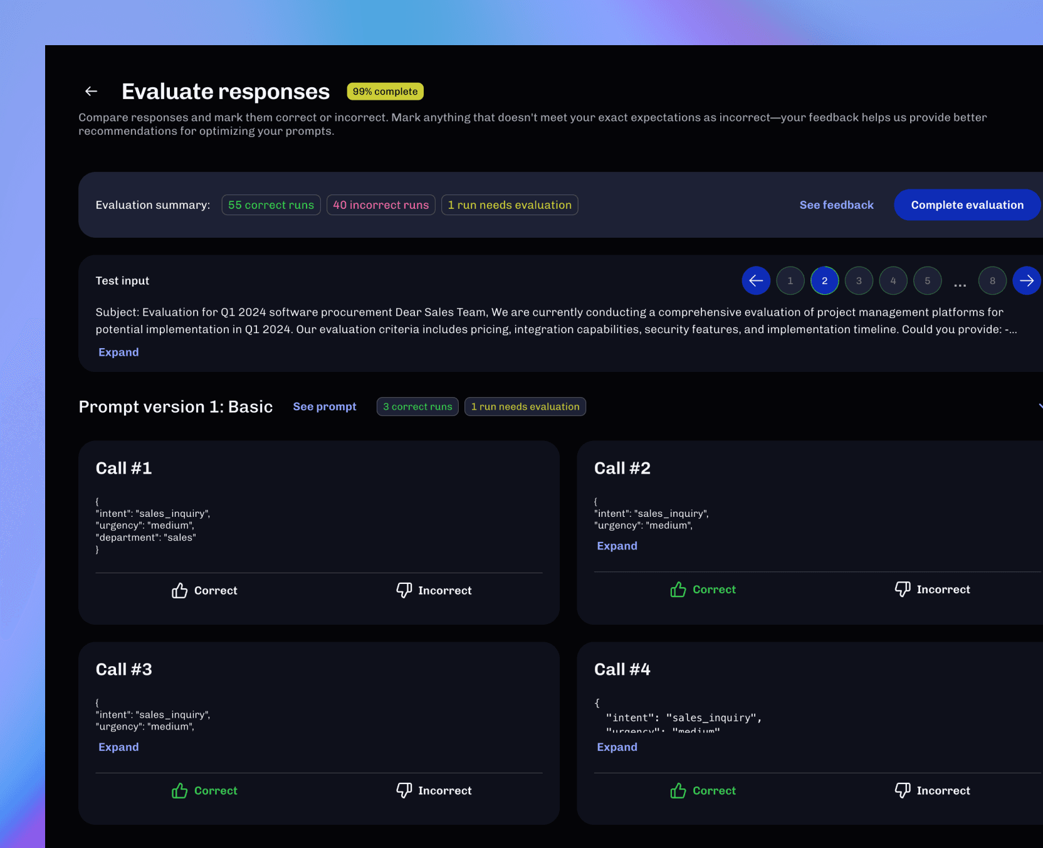This screenshot has width=1043, height=848.
Task: Mark Call #3 as Incorrect
Action: coord(433,790)
